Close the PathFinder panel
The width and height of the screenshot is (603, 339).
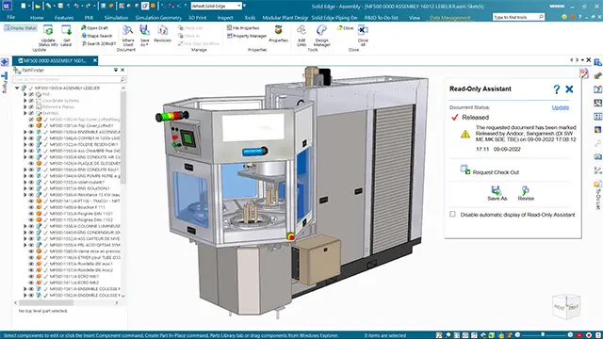(122, 70)
